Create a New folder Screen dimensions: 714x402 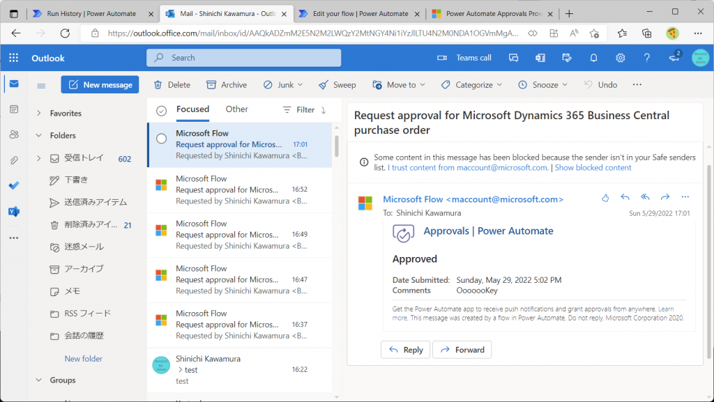(84, 358)
